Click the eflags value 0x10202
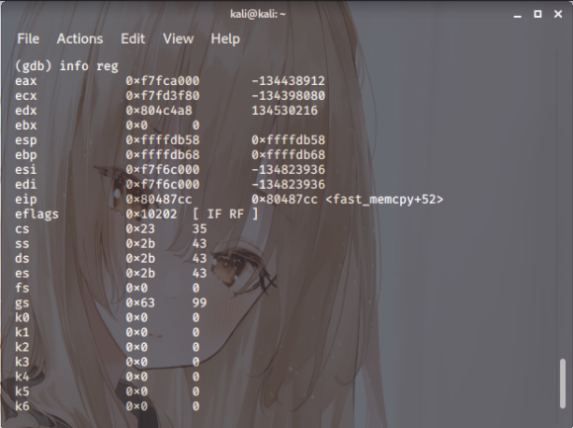Image resolution: width=573 pixels, height=428 pixels. tap(151, 214)
